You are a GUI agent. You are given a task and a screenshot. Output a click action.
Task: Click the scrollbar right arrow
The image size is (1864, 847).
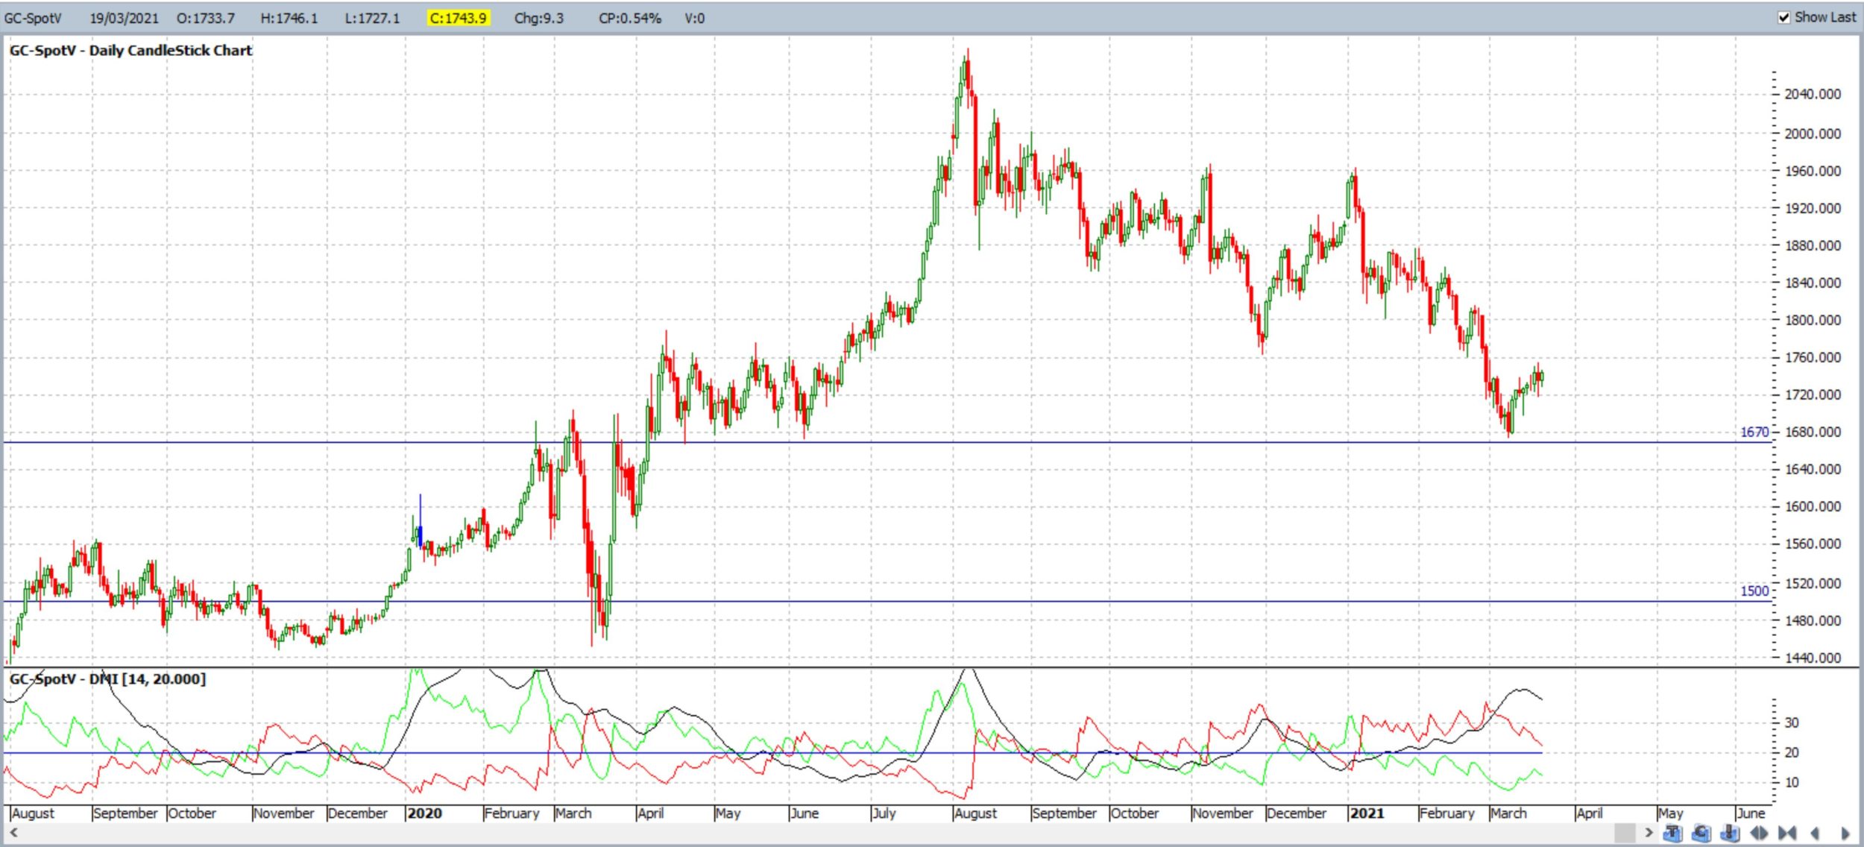tap(1649, 832)
